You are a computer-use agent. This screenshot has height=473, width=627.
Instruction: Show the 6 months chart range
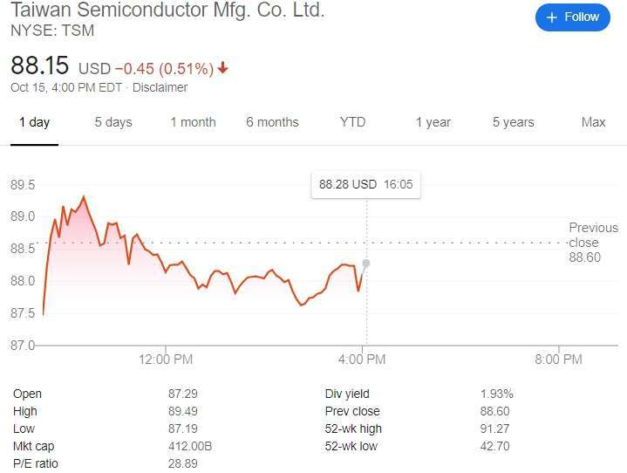pos(272,122)
